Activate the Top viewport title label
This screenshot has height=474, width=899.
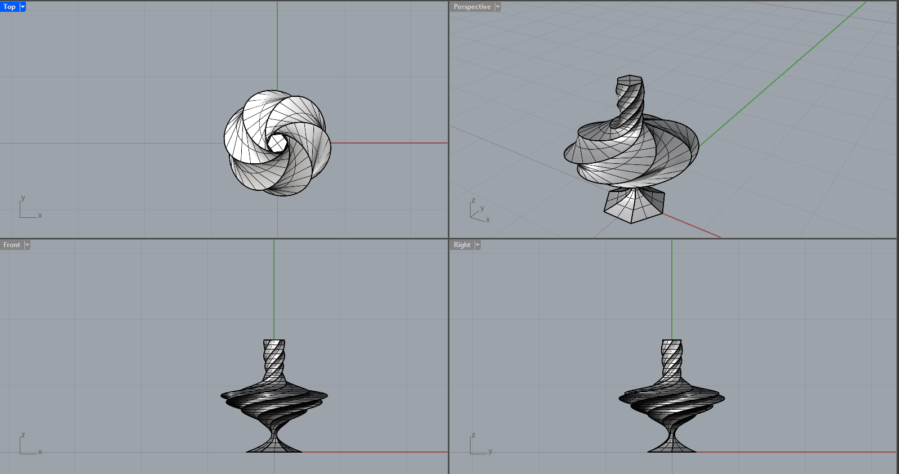pos(10,7)
